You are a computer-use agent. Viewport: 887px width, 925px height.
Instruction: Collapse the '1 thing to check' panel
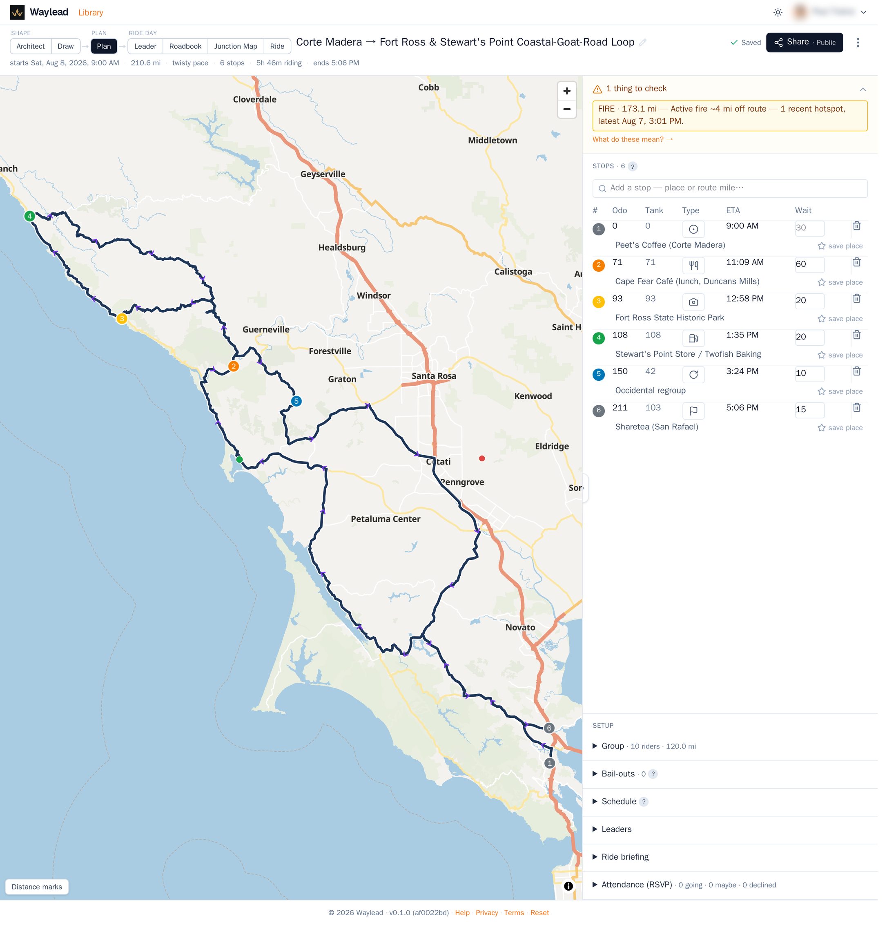(x=862, y=89)
